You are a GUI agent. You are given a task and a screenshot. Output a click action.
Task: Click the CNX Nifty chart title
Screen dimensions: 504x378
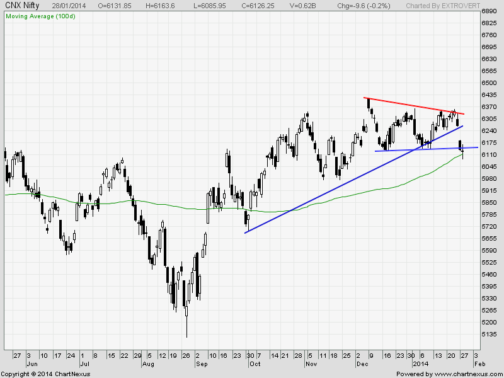pyautogui.click(x=20, y=5)
